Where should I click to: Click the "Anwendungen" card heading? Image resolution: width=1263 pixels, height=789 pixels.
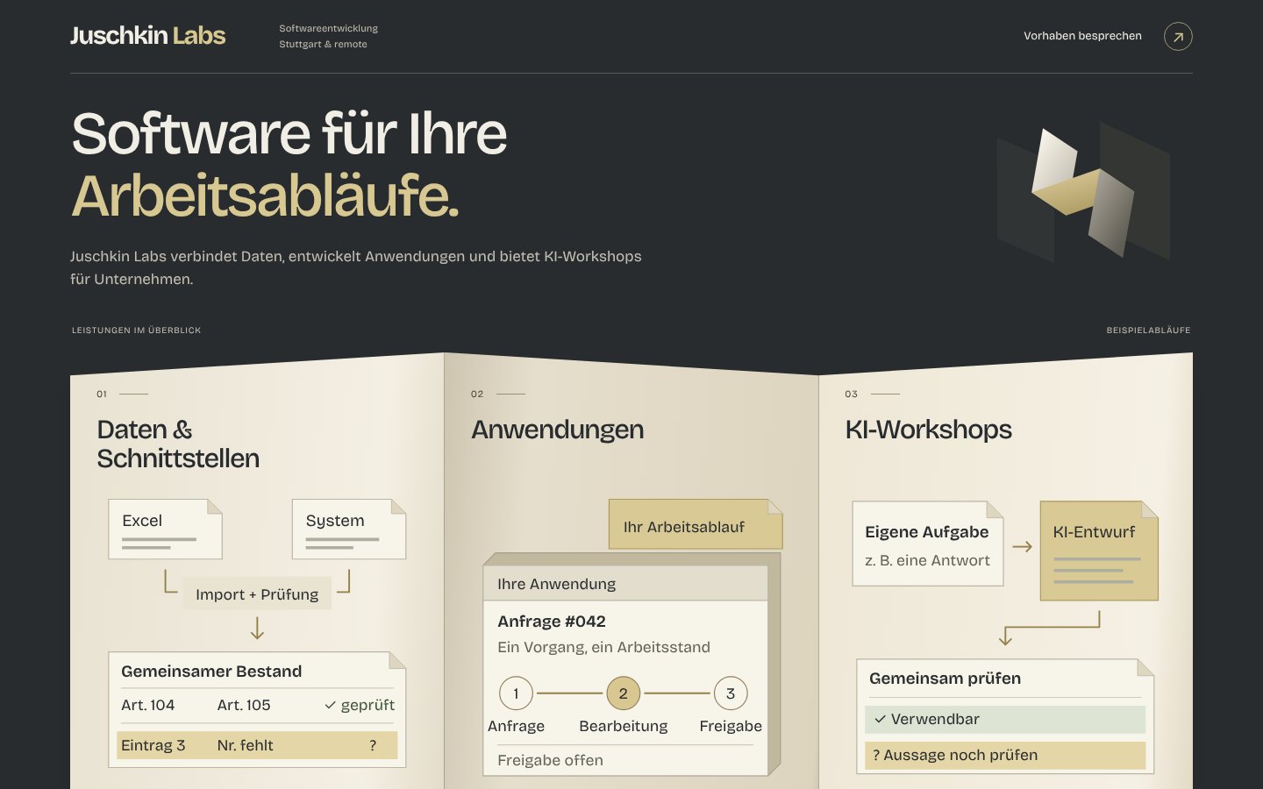557,430
